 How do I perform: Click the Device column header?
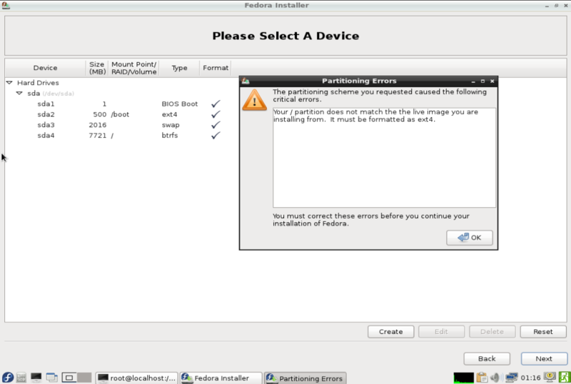(x=45, y=68)
